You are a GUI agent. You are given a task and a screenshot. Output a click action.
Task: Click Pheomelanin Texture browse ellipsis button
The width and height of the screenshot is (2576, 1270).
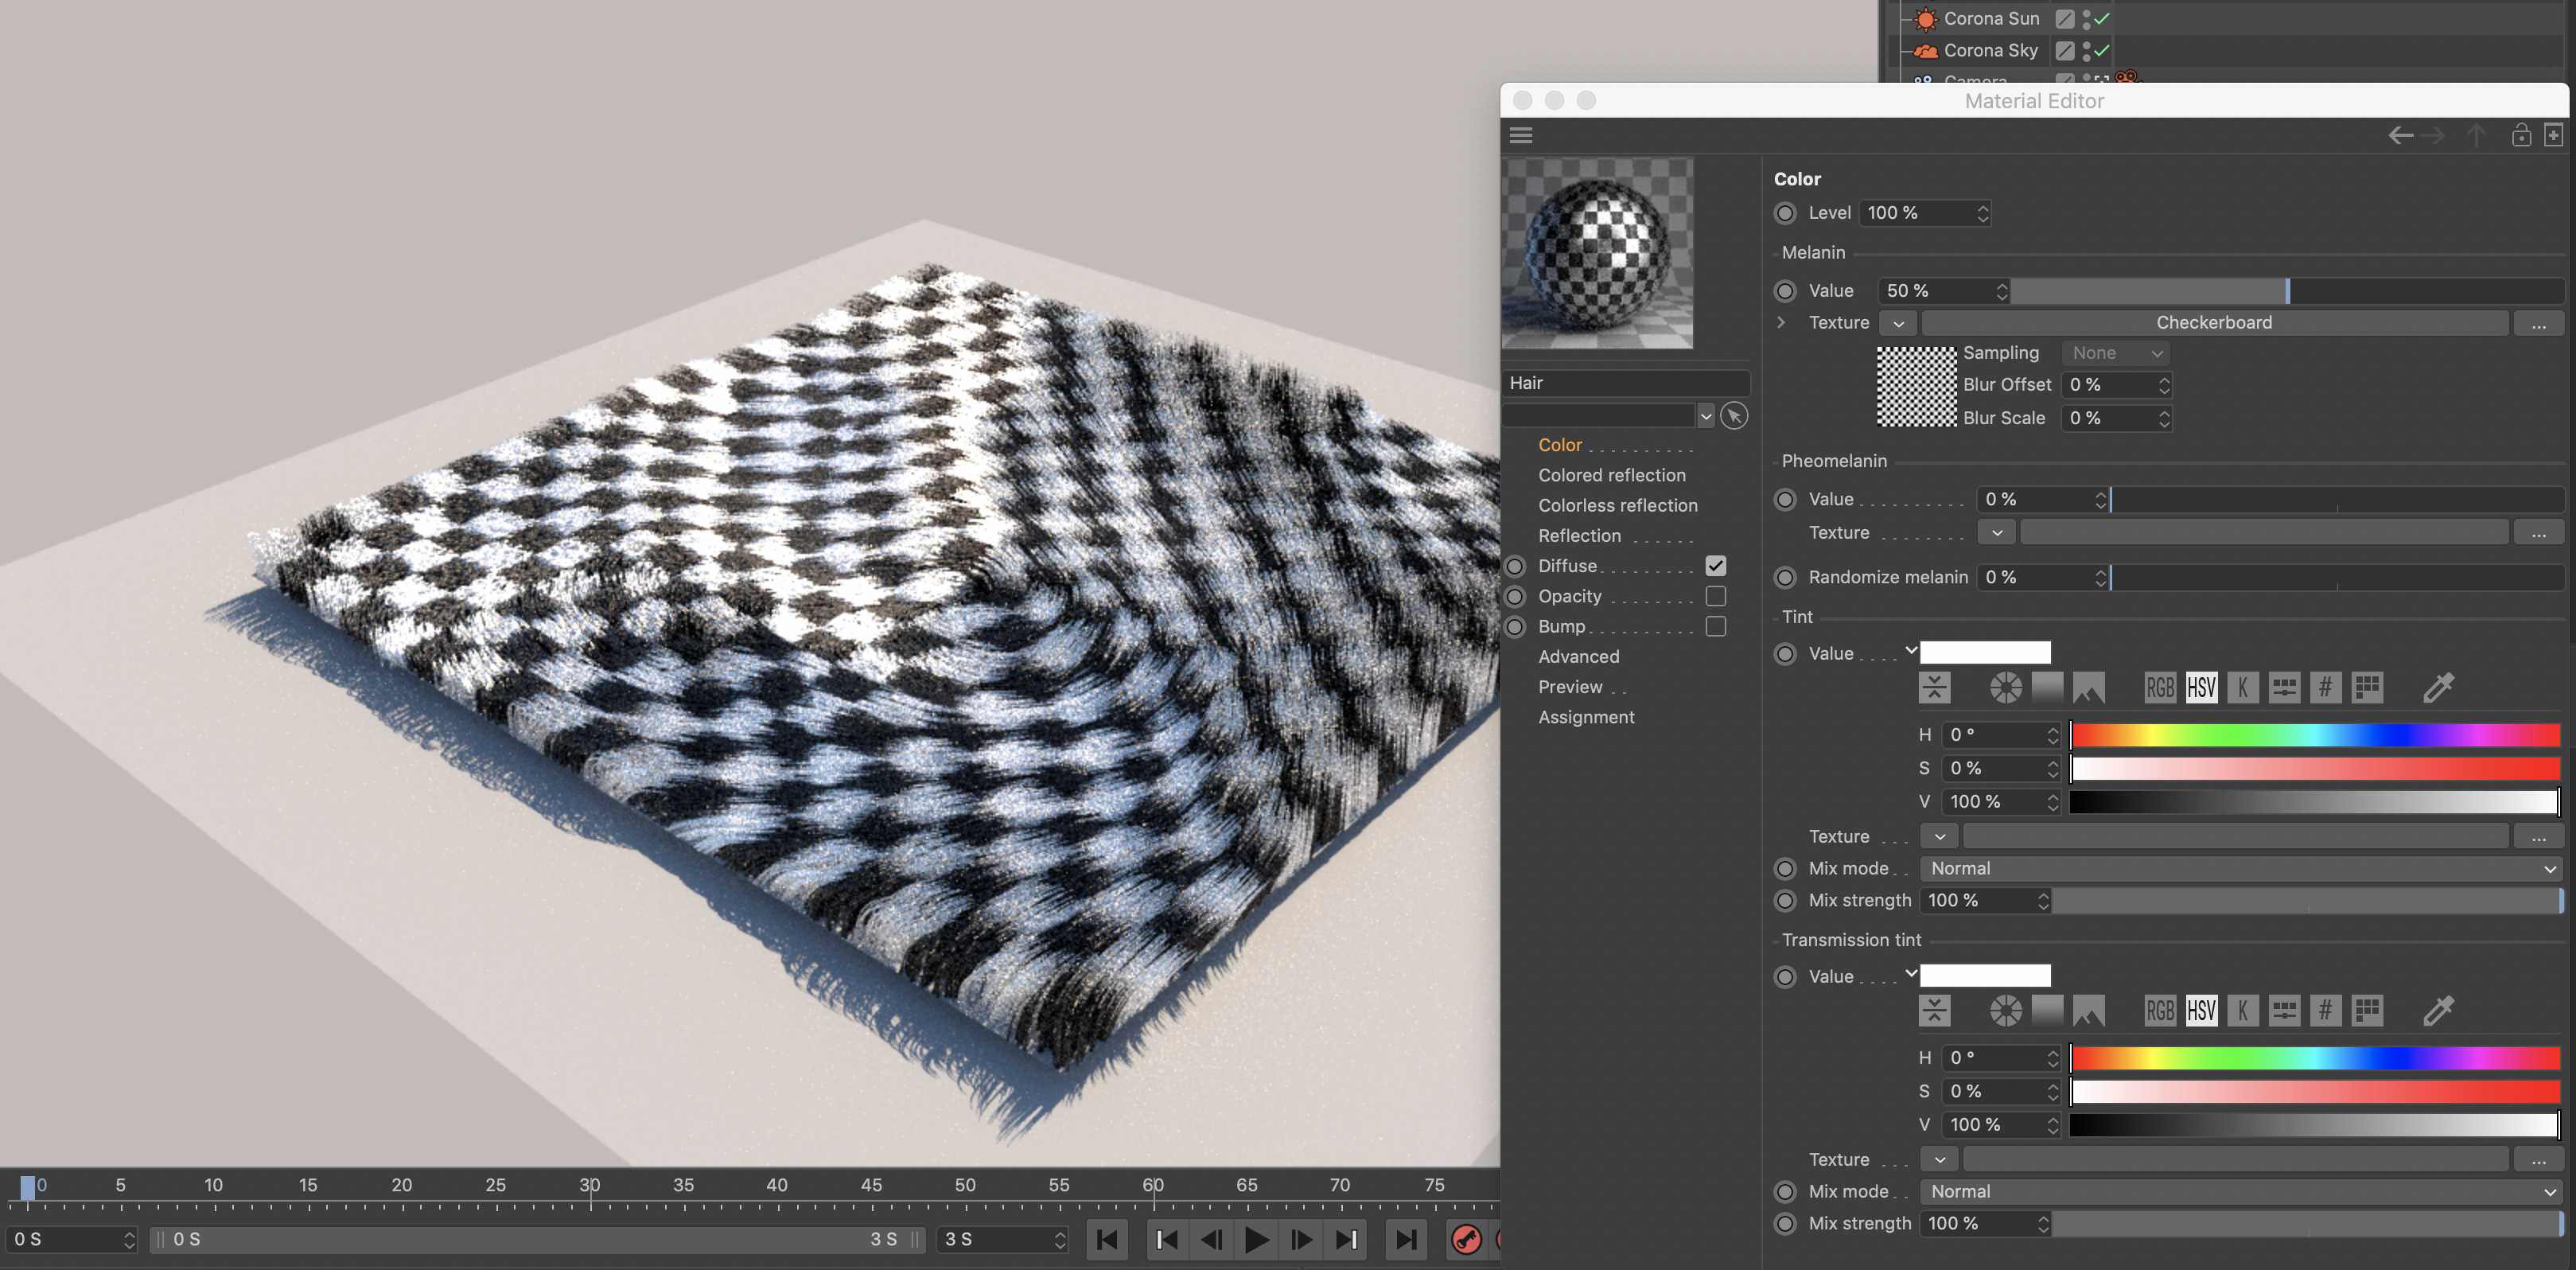pos(2538,533)
